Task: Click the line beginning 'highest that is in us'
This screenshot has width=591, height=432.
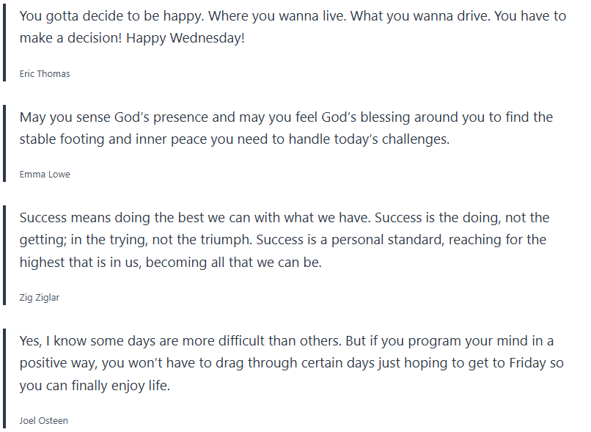Action: 171,262
